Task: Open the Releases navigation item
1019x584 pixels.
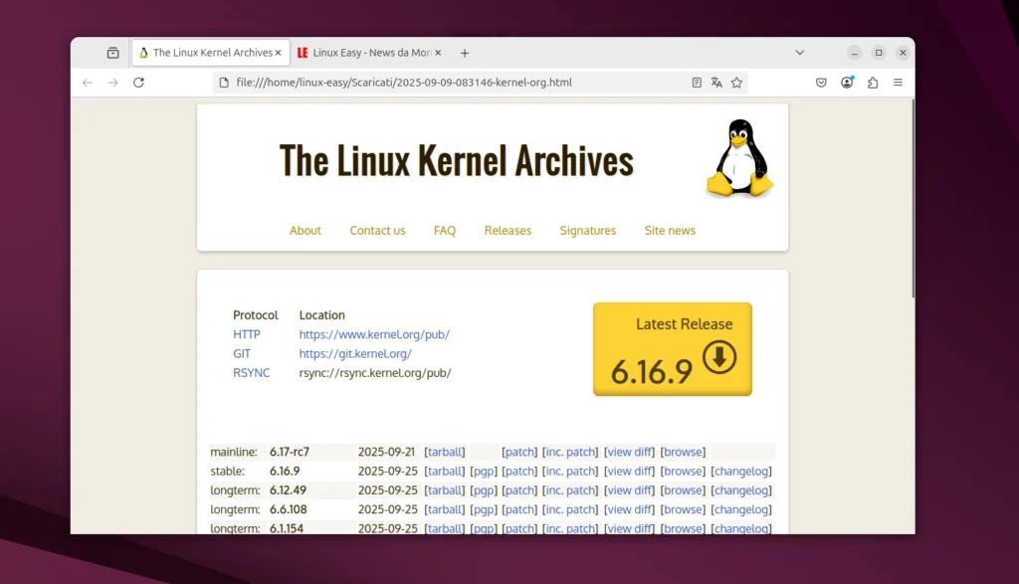Action: coord(508,231)
